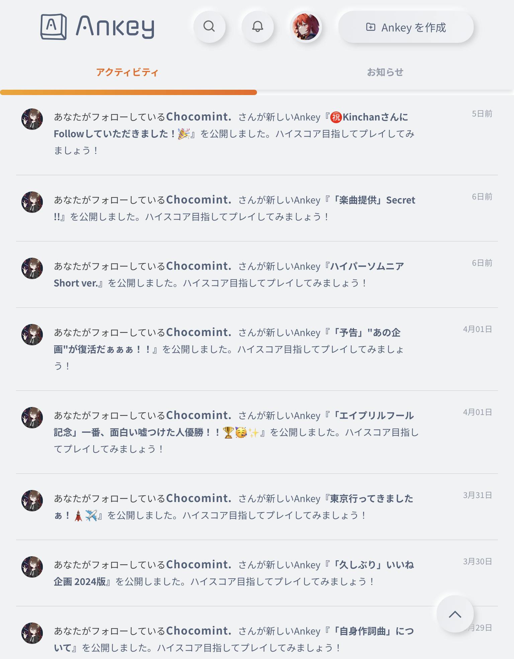Switch to the アクティビティ tab
Screen dimensions: 514x659
(127, 72)
